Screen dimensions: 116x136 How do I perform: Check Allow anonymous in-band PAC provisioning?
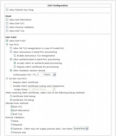tap(11, 52)
